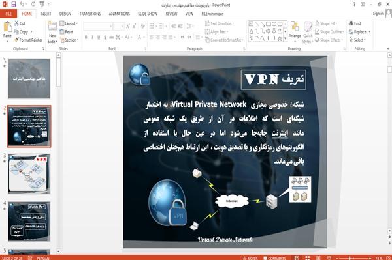Open the TRANSITIONS tab
This screenshot has height=260, width=392.
[90, 14]
